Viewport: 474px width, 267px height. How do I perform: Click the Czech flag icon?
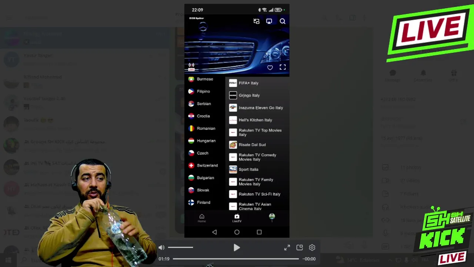coord(191,153)
